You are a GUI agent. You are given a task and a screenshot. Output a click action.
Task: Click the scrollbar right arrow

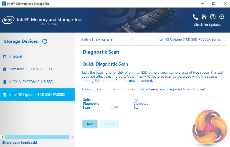(x=72, y=137)
